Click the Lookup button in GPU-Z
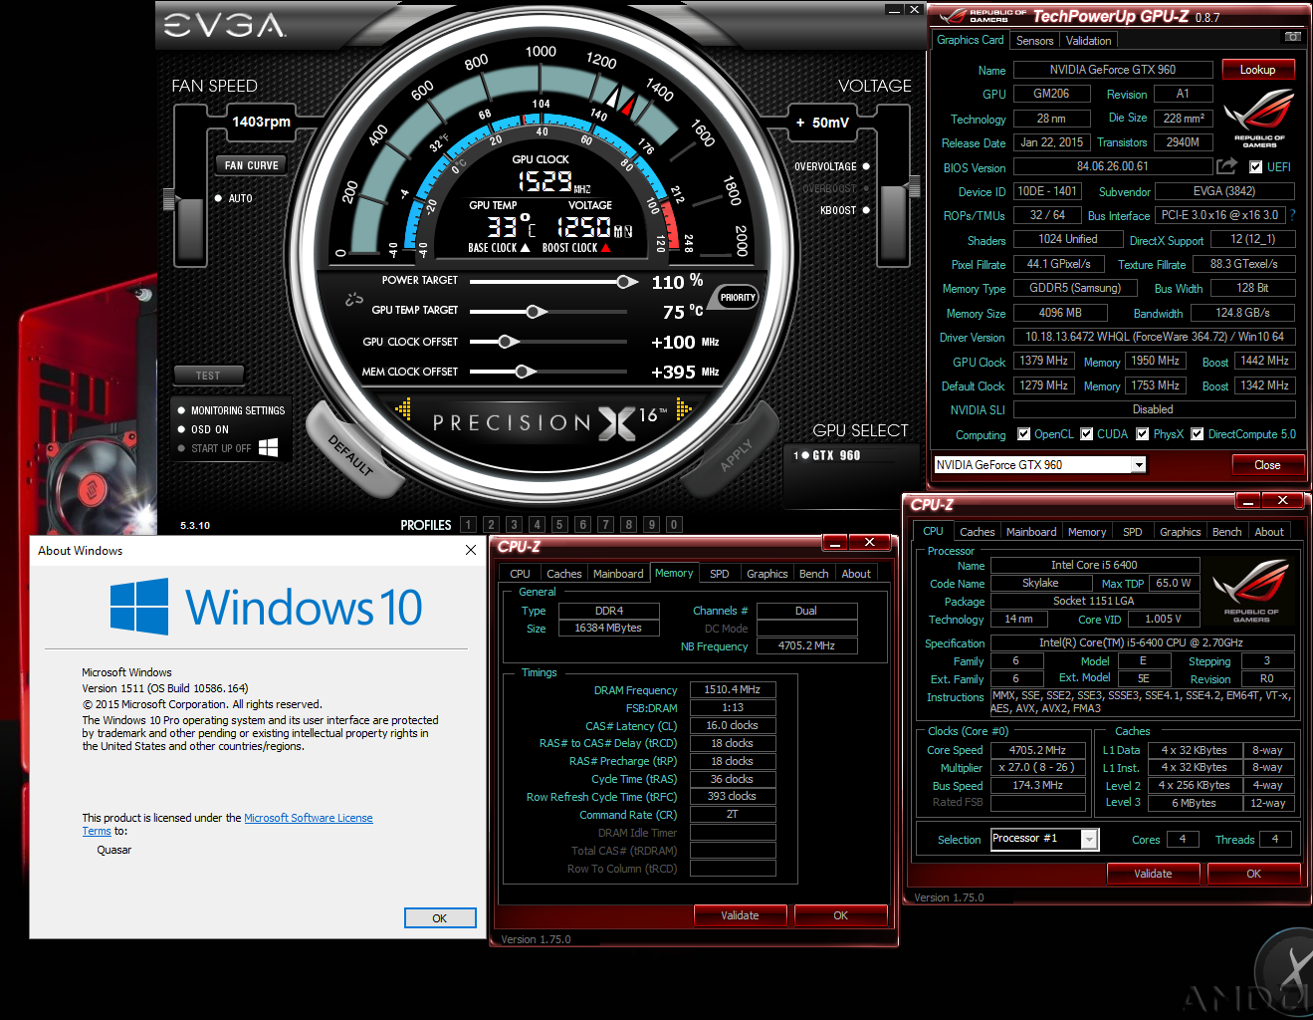1313x1020 pixels. point(1257,70)
